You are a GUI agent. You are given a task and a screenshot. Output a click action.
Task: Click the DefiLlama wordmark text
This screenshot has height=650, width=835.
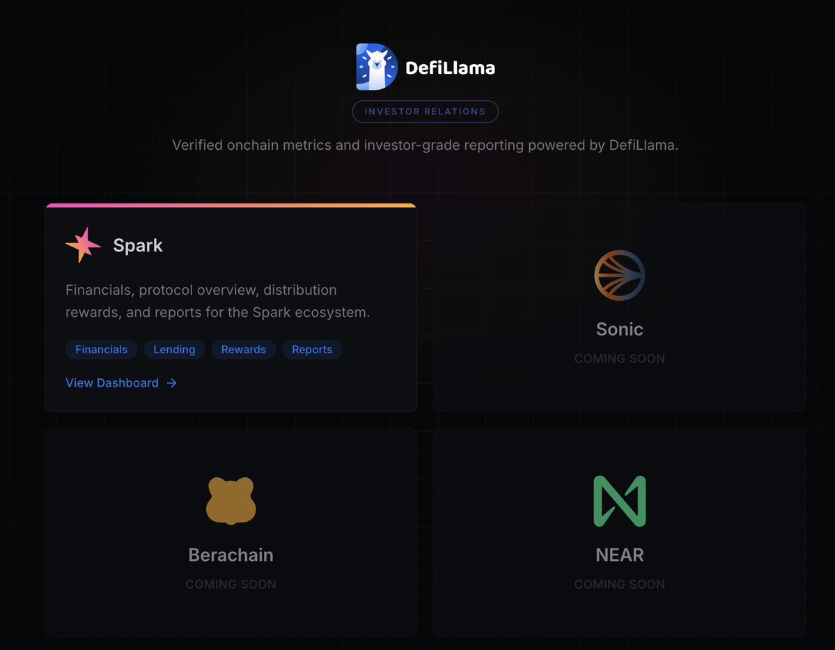450,68
